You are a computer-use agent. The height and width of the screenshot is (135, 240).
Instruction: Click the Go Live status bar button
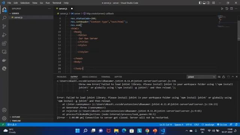pos(222,124)
